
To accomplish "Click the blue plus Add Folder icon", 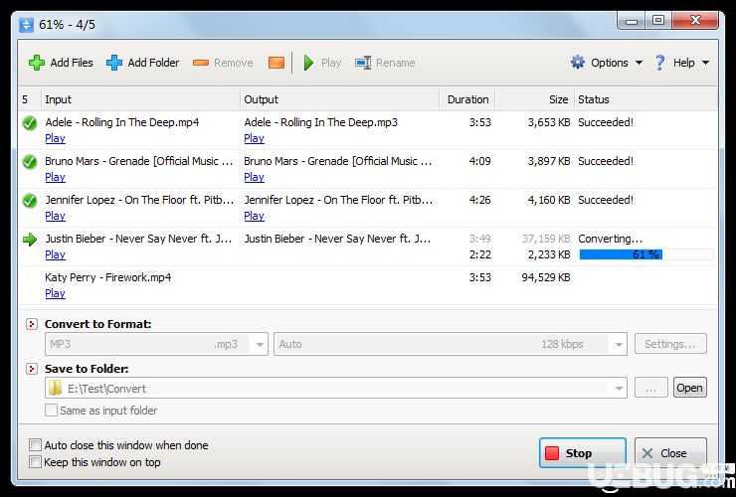I will coord(114,63).
